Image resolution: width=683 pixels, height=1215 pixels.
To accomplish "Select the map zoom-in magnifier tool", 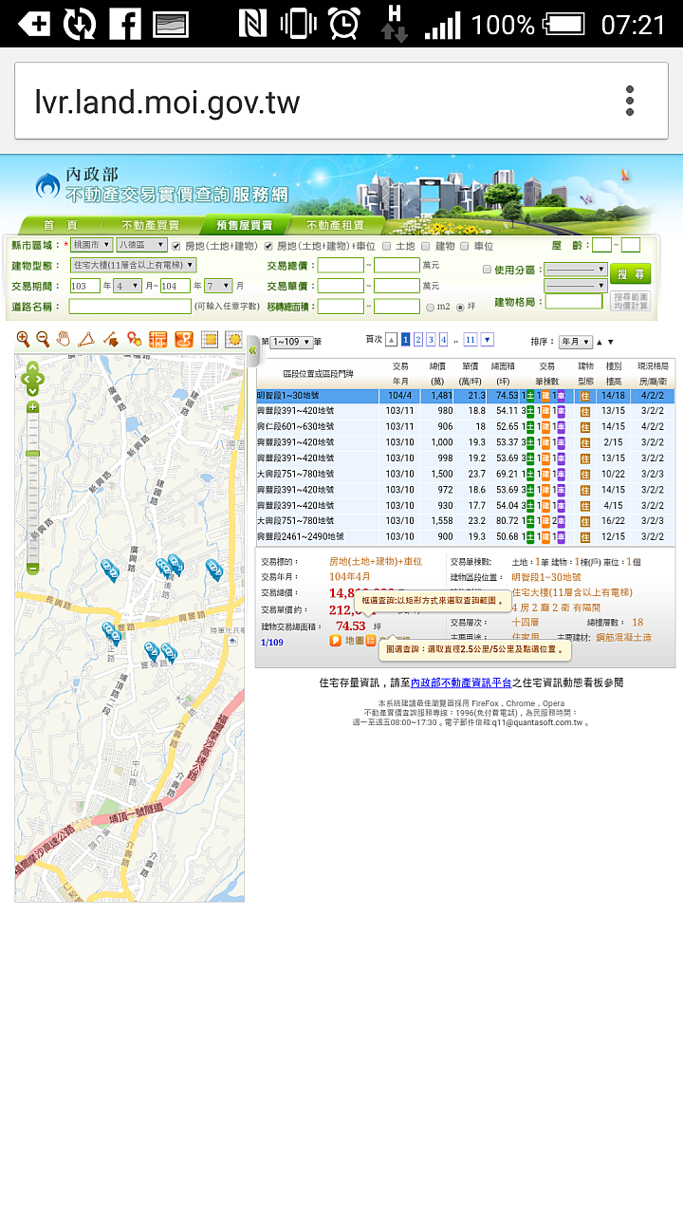I will click(x=24, y=339).
